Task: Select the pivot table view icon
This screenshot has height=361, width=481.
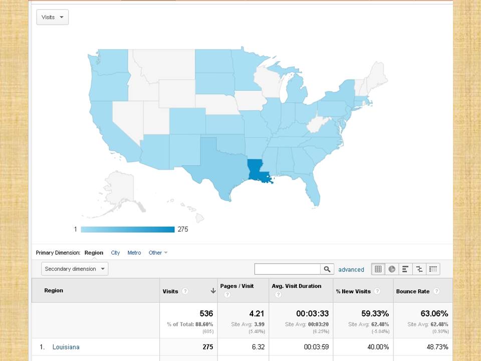Action: pos(433,269)
